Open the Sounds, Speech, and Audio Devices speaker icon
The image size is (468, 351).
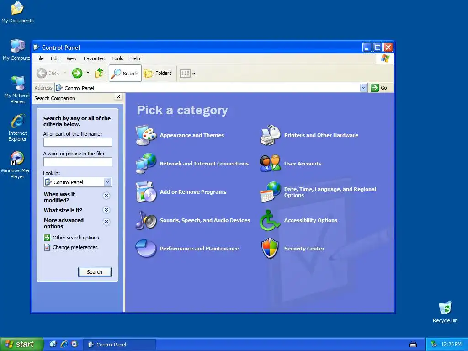tap(146, 220)
